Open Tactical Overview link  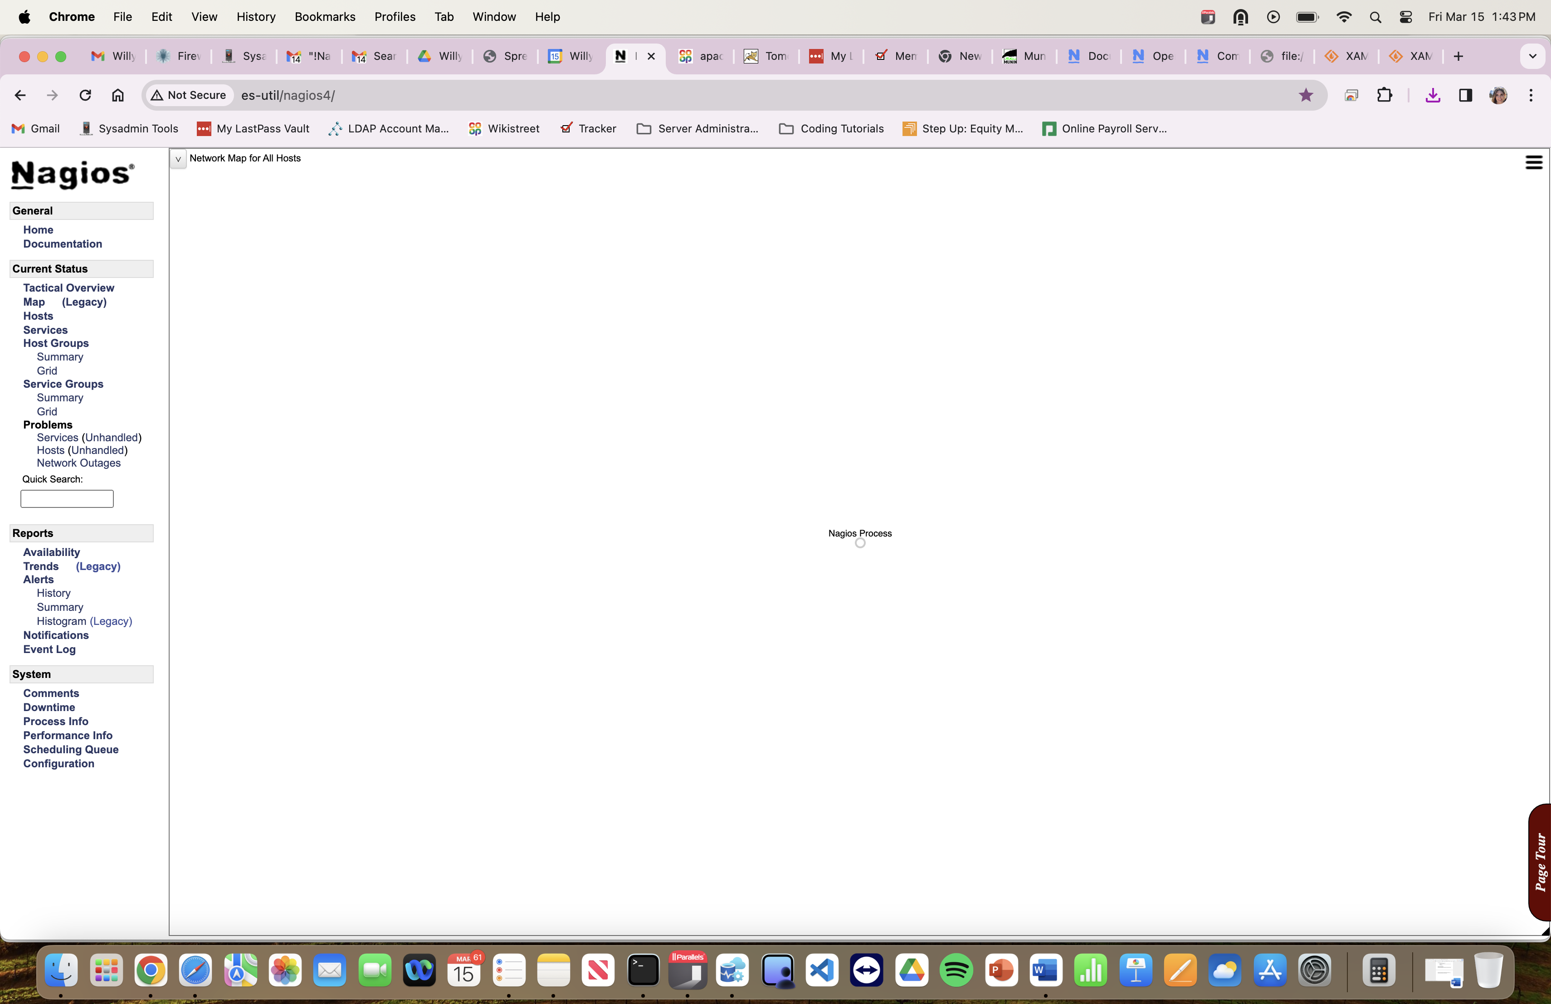(68, 288)
